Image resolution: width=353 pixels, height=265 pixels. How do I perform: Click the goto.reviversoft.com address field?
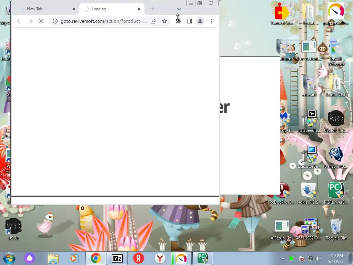point(103,21)
